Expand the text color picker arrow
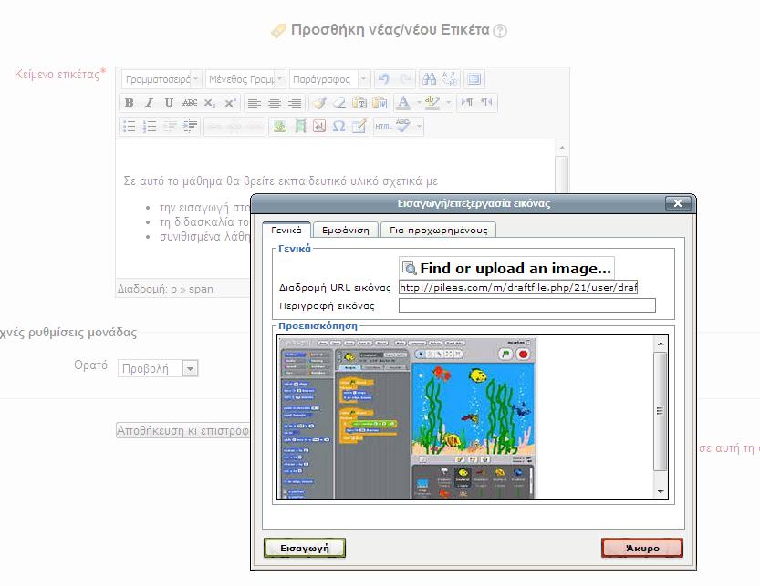The width and height of the screenshot is (760, 586). coord(419,103)
